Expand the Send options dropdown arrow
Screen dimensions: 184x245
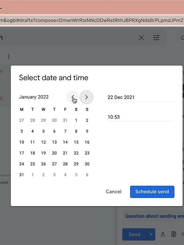coord(151,234)
